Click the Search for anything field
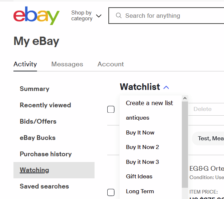224x199 pixels. (167, 16)
